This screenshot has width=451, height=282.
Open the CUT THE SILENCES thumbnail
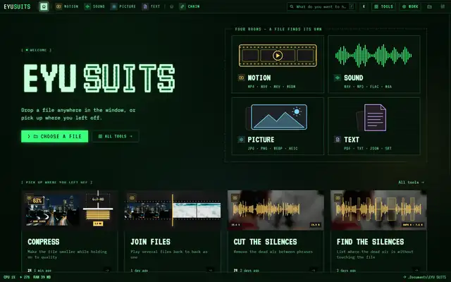[276, 210]
